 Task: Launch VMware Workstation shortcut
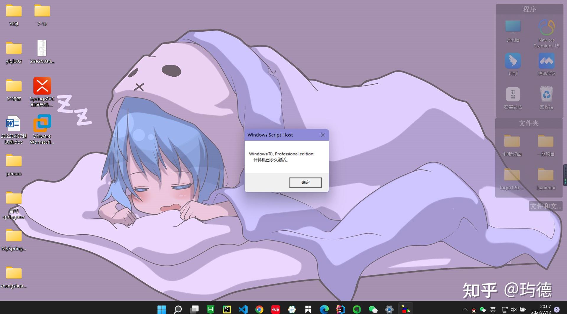[42, 130]
